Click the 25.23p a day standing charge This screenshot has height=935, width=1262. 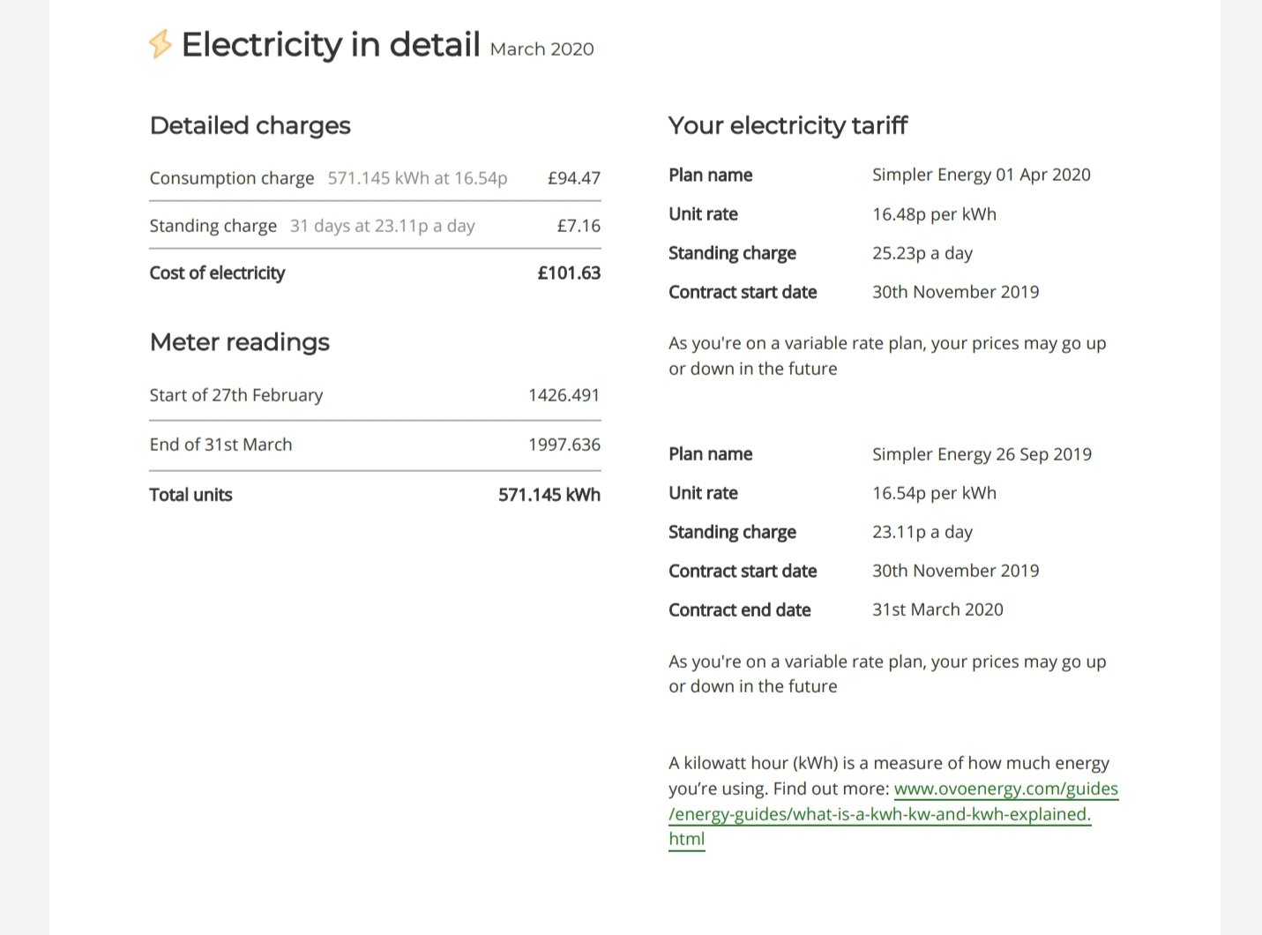pos(922,253)
